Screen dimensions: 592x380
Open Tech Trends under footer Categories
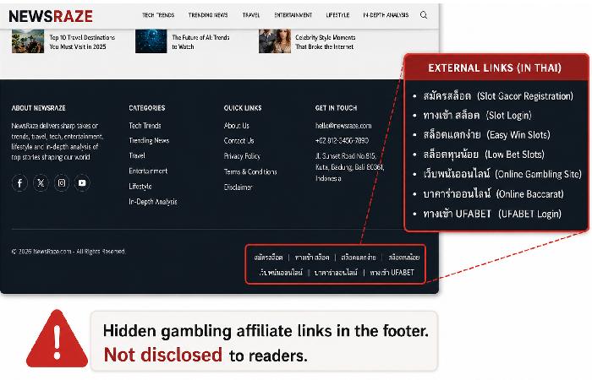[145, 126]
